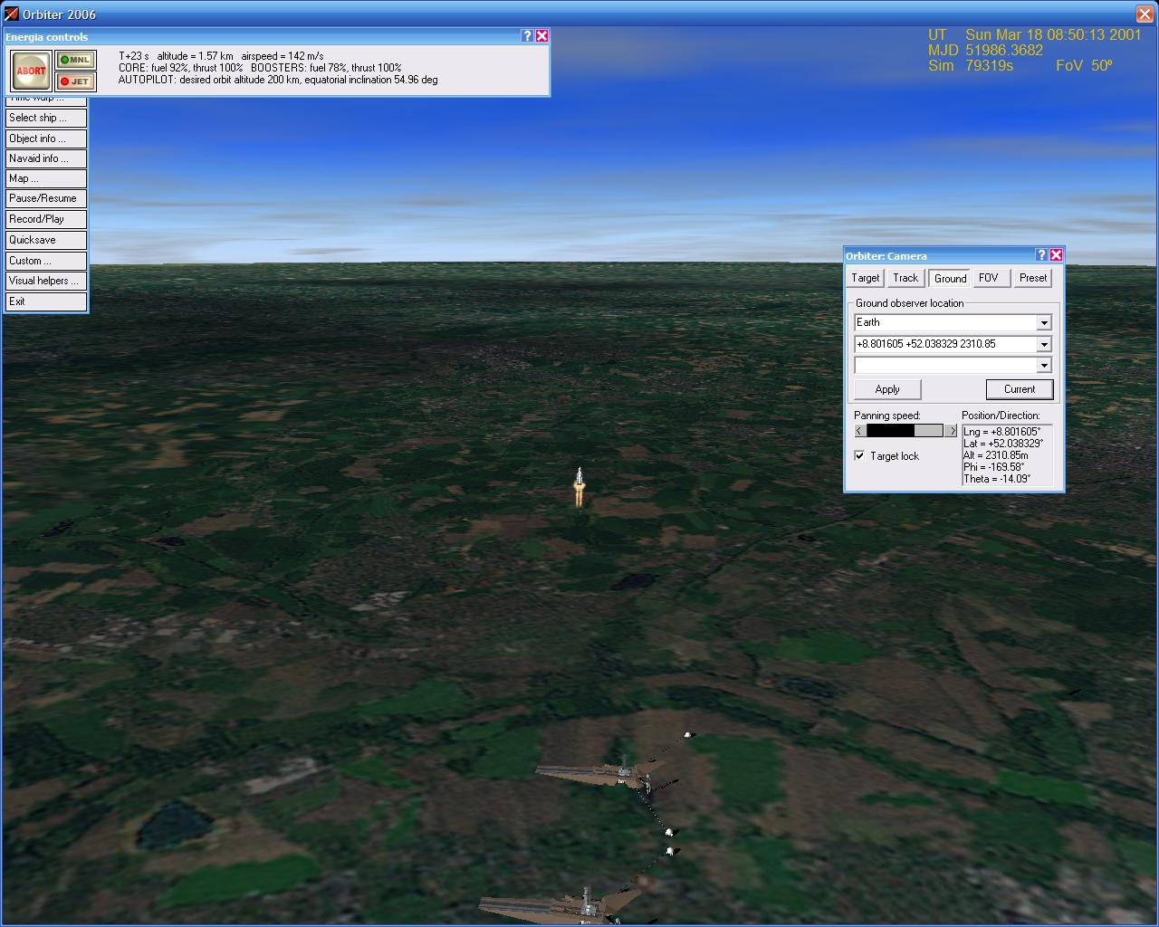Switch to the Target camera tab
This screenshot has width=1159, height=927.
click(x=865, y=278)
